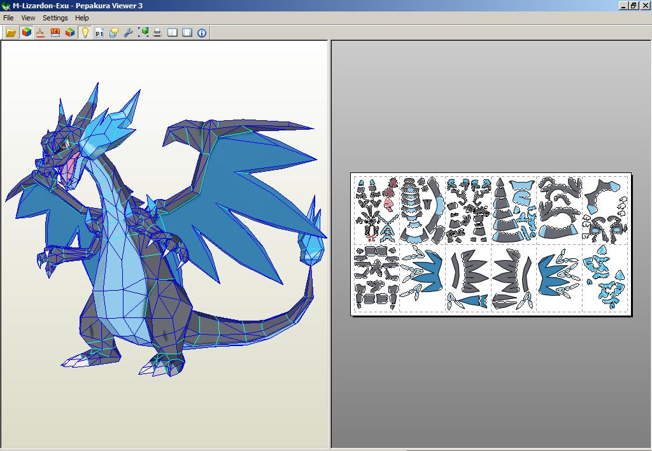
Task: Open the File menu
Action: pyautogui.click(x=8, y=18)
